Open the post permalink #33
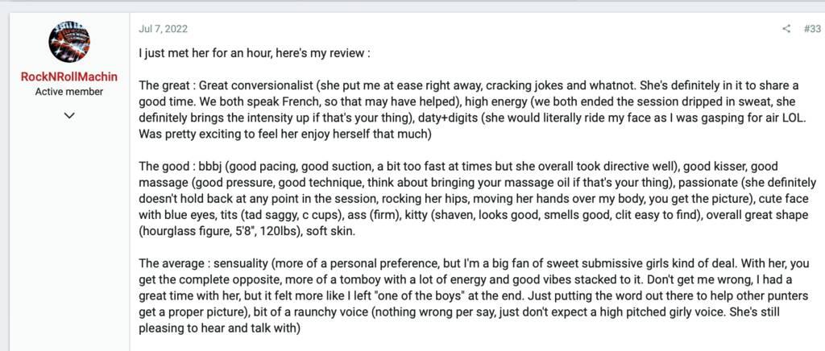Image resolution: width=825 pixels, height=351 pixels. 812,29
